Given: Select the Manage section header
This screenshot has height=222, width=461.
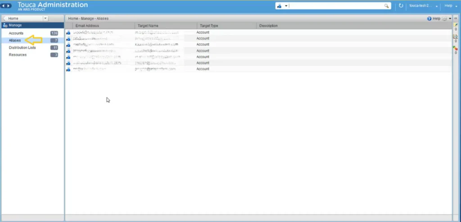Looking at the screenshot, I should [32, 25].
